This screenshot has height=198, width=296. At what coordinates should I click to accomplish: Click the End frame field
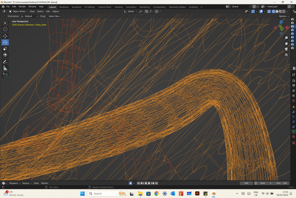(x=282, y=183)
